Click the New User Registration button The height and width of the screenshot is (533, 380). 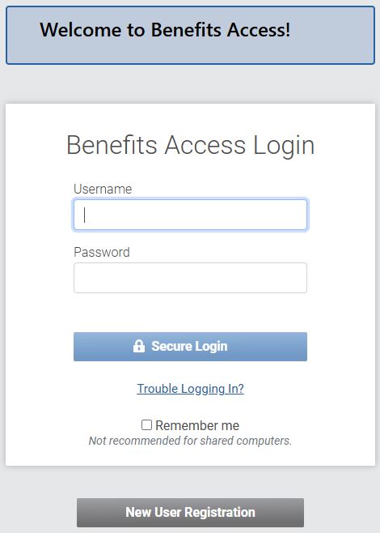point(190,513)
